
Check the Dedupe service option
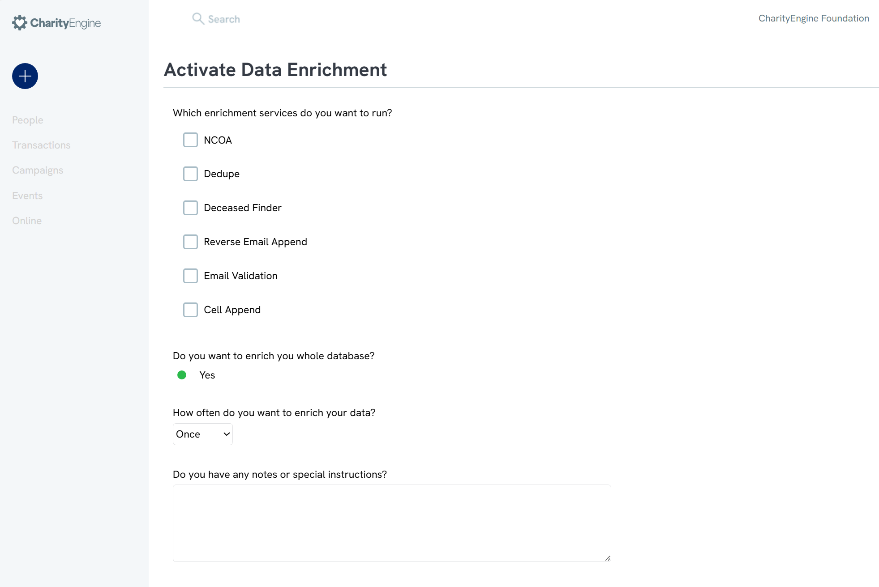pos(190,174)
